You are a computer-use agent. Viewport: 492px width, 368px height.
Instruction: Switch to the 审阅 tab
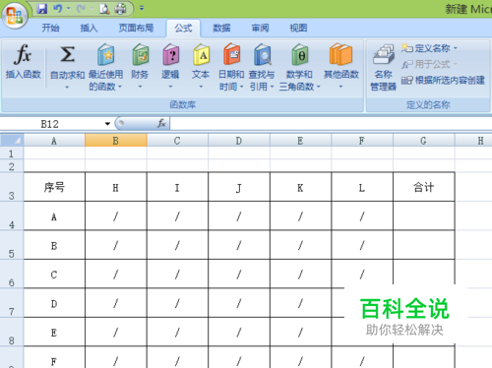(260, 28)
